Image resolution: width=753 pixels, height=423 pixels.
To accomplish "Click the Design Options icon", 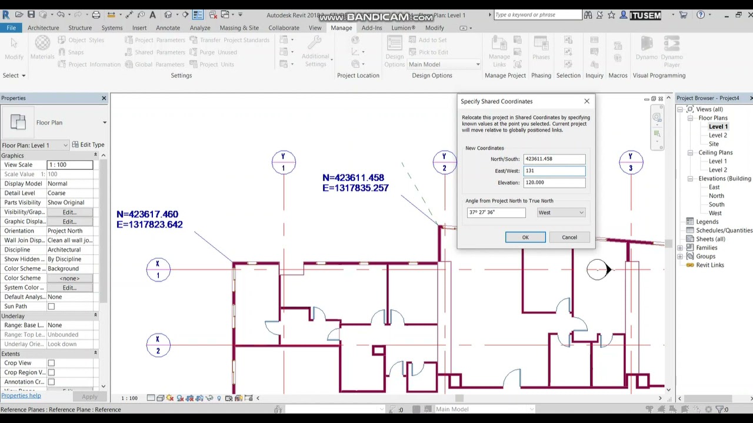I will pyautogui.click(x=395, y=51).
